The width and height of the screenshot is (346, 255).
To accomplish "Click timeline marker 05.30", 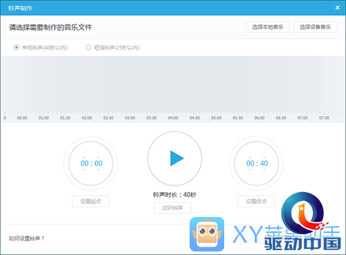I will pyautogui.click(x=238, y=118).
